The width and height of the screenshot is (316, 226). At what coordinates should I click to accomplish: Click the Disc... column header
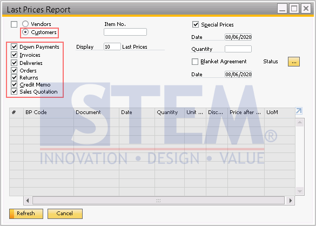tap(217, 112)
